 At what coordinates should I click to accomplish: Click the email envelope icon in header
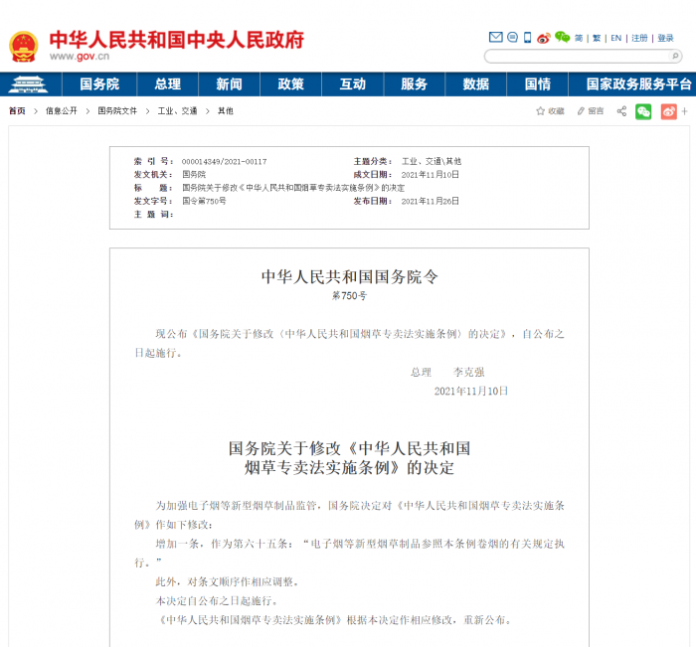tap(495, 38)
